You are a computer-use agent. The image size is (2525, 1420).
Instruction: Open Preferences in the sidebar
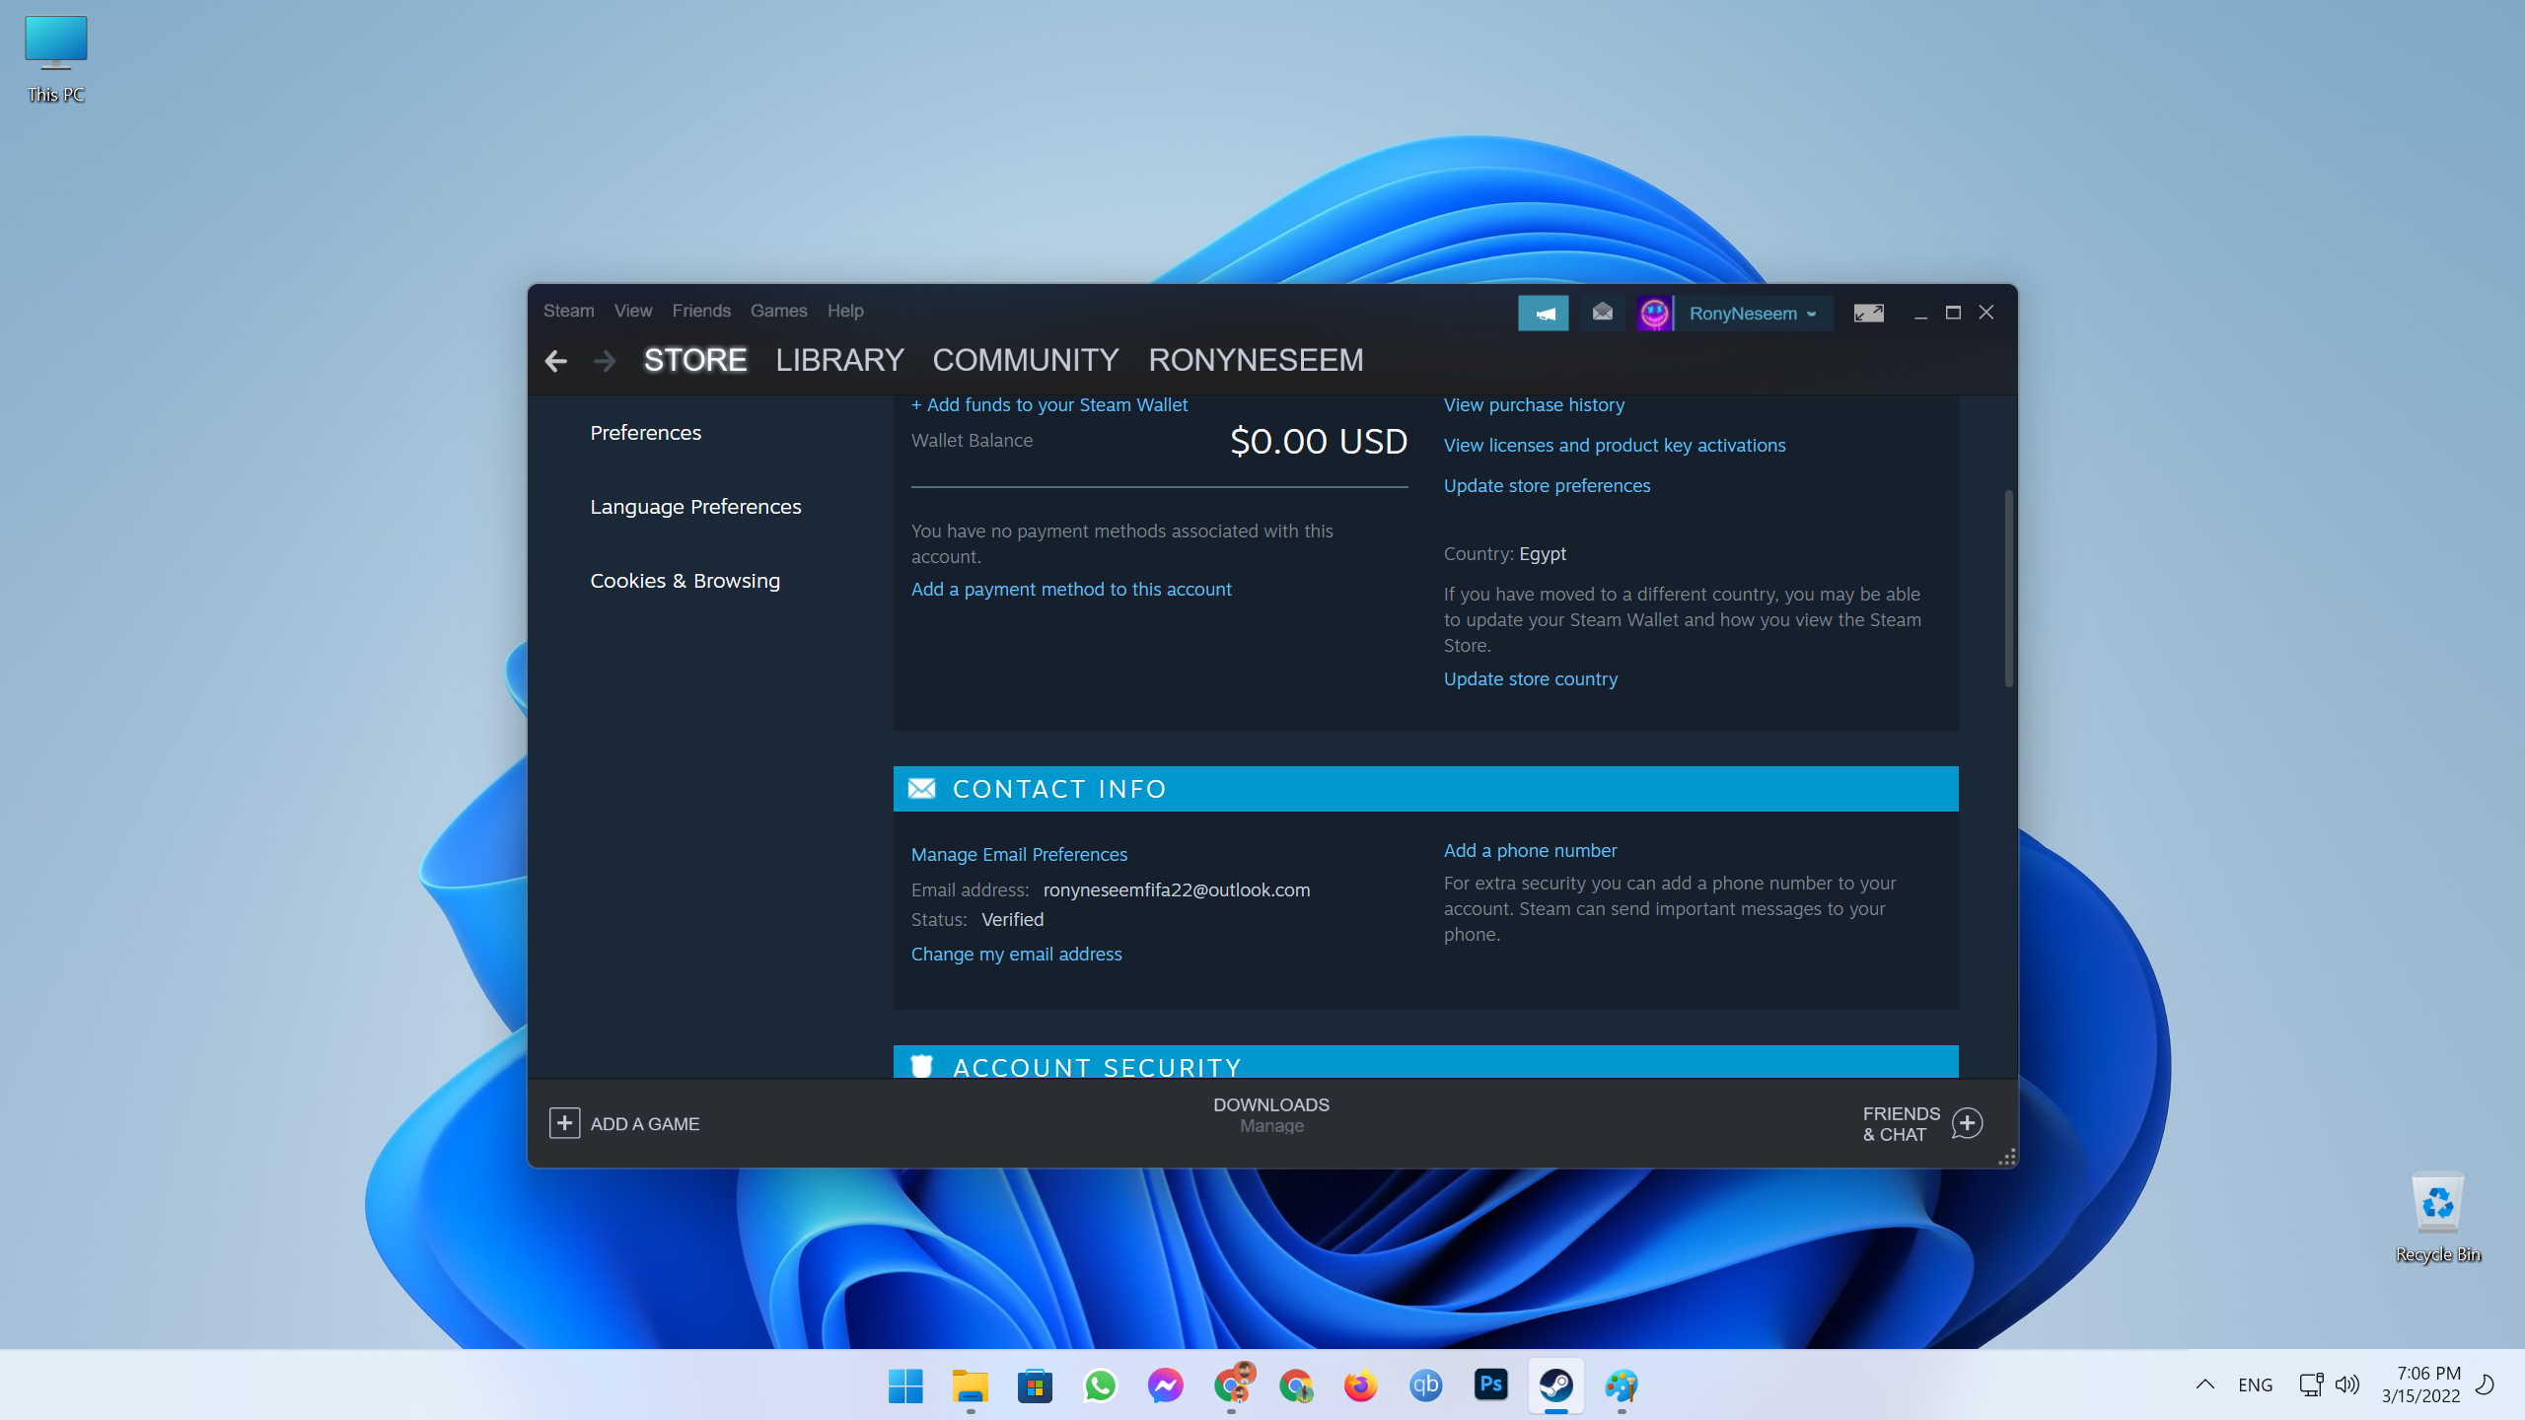(x=645, y=433)
